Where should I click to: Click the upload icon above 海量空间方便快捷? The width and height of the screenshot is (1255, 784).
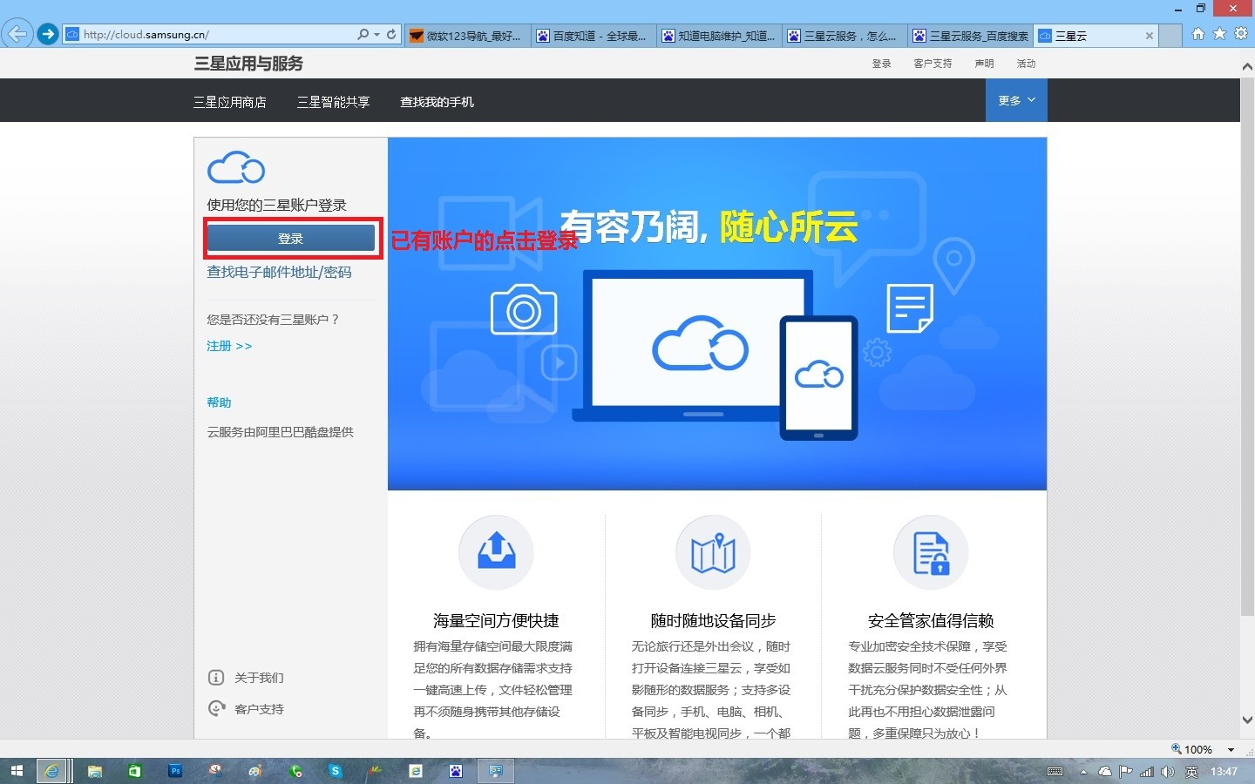click(x=496, y=552)
